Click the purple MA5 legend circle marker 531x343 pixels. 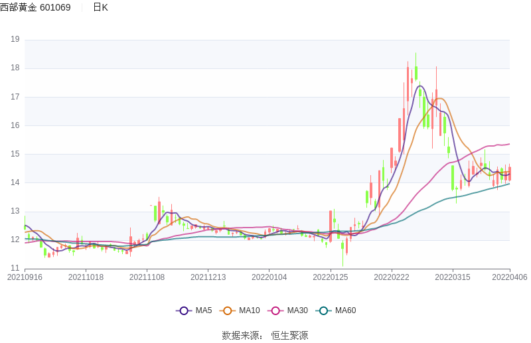184,310
